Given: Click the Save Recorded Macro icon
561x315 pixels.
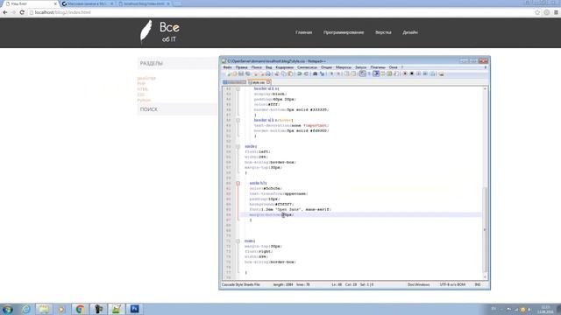Looking at the screenshot, I should (x=432, y=73).
